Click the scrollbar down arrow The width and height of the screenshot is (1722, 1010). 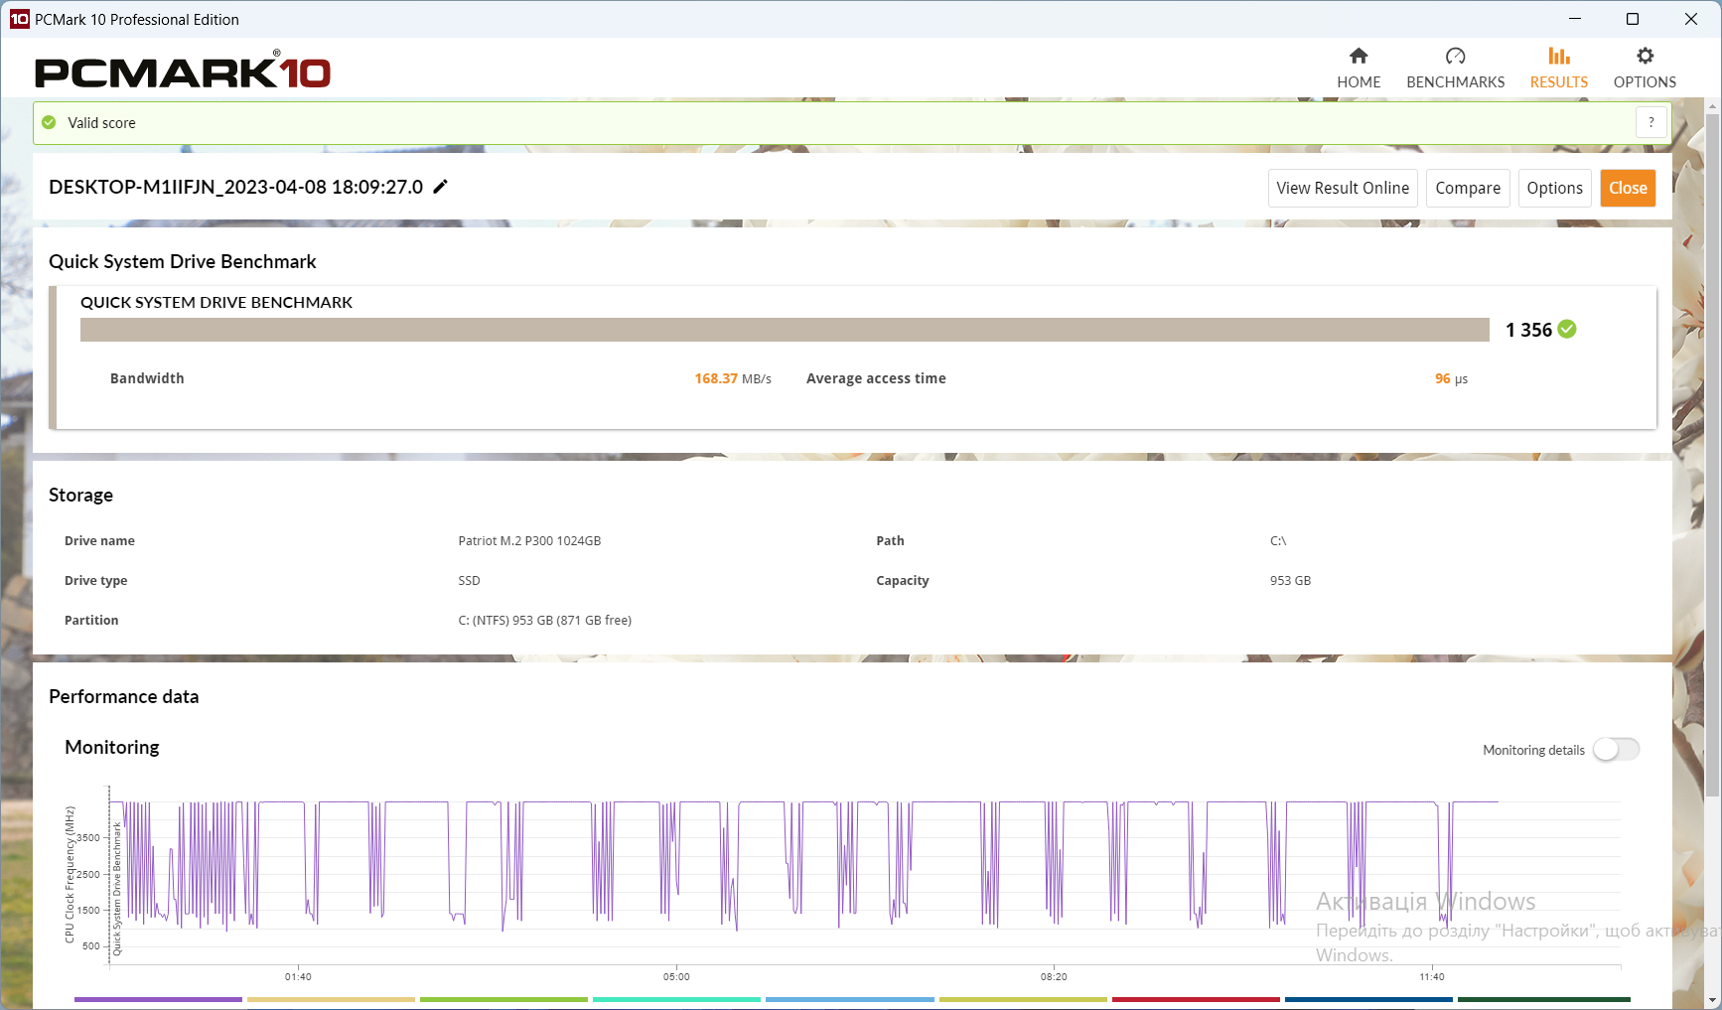(1712, 1000)
